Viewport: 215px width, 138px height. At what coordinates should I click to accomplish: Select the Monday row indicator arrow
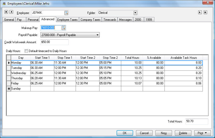(9, 63)
